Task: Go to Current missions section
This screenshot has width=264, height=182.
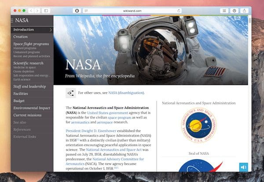Action: [x=27, y=115]
